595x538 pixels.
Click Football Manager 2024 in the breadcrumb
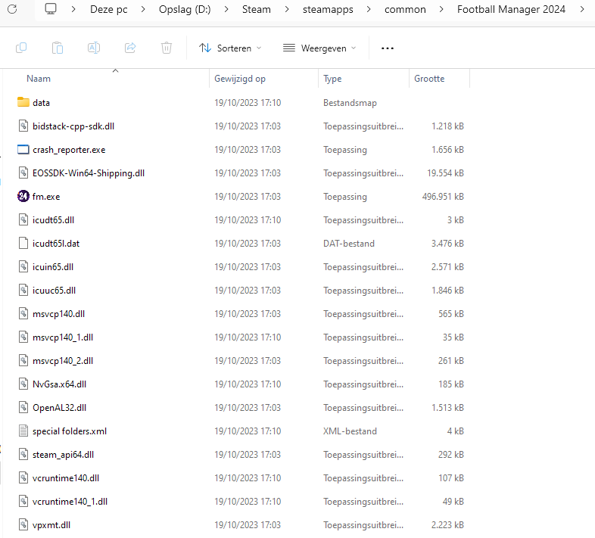(511, 9)
